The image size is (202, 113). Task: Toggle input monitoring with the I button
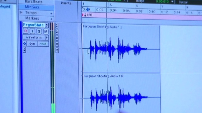click(x=32, y=31)
